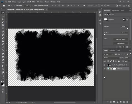
Task: Open the Search magnifier in options bar
Action: 120,6
